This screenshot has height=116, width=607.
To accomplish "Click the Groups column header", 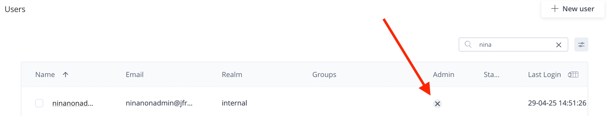I will tap(324, 75).
